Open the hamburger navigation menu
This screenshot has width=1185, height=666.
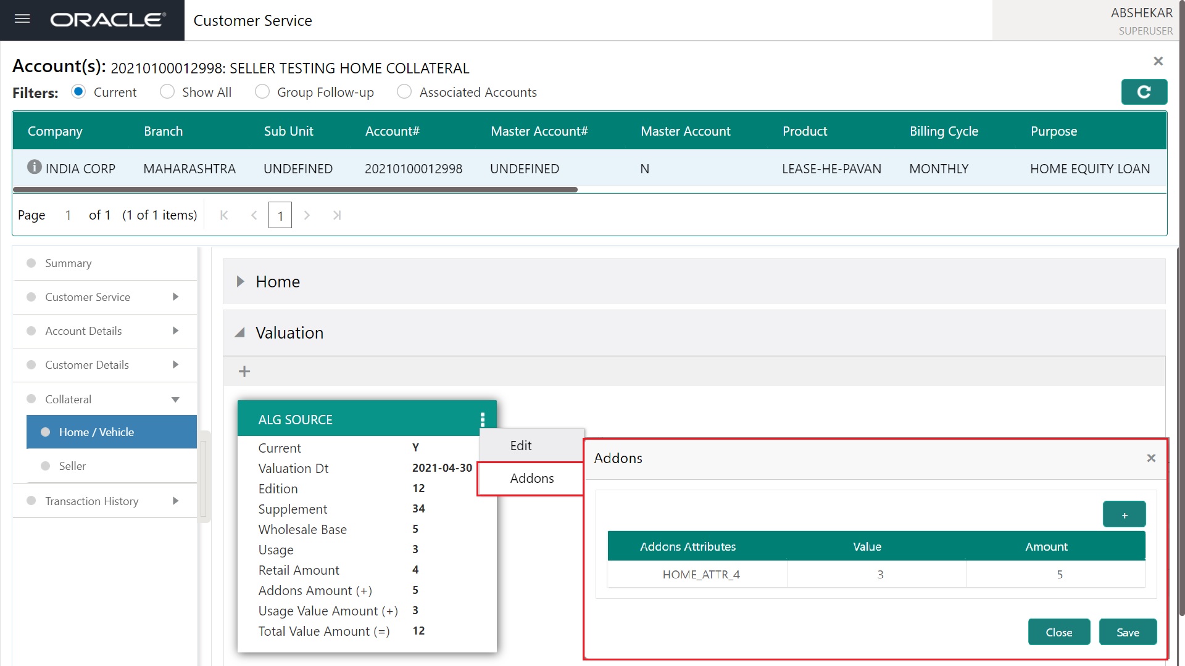(22, 19)
